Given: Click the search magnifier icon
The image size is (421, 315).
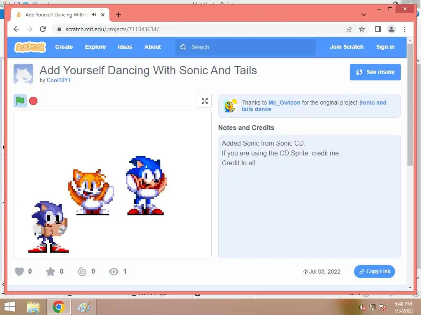Looking at the screenshot, I should click(x=183, y=47).
